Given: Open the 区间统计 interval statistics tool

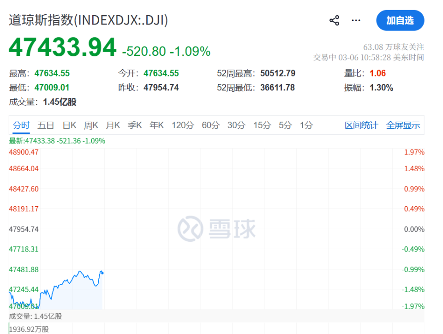Looking at the screenshot, I should [x=360, y=125].
